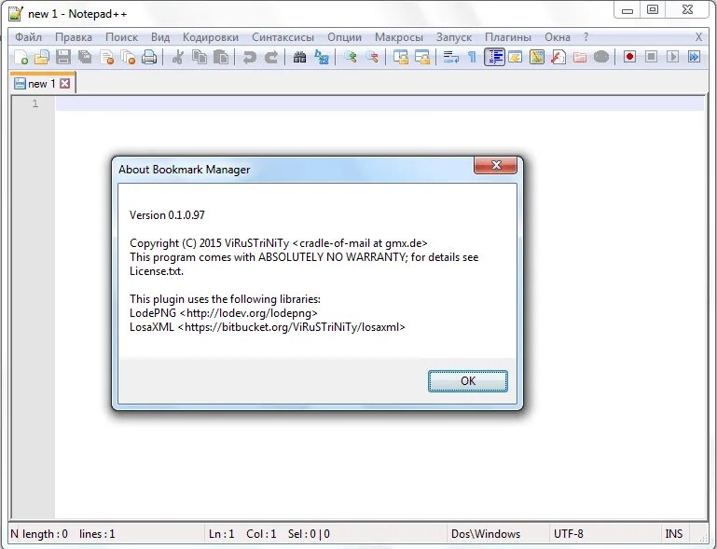Click the length : 0 status text

click(45, 534)
